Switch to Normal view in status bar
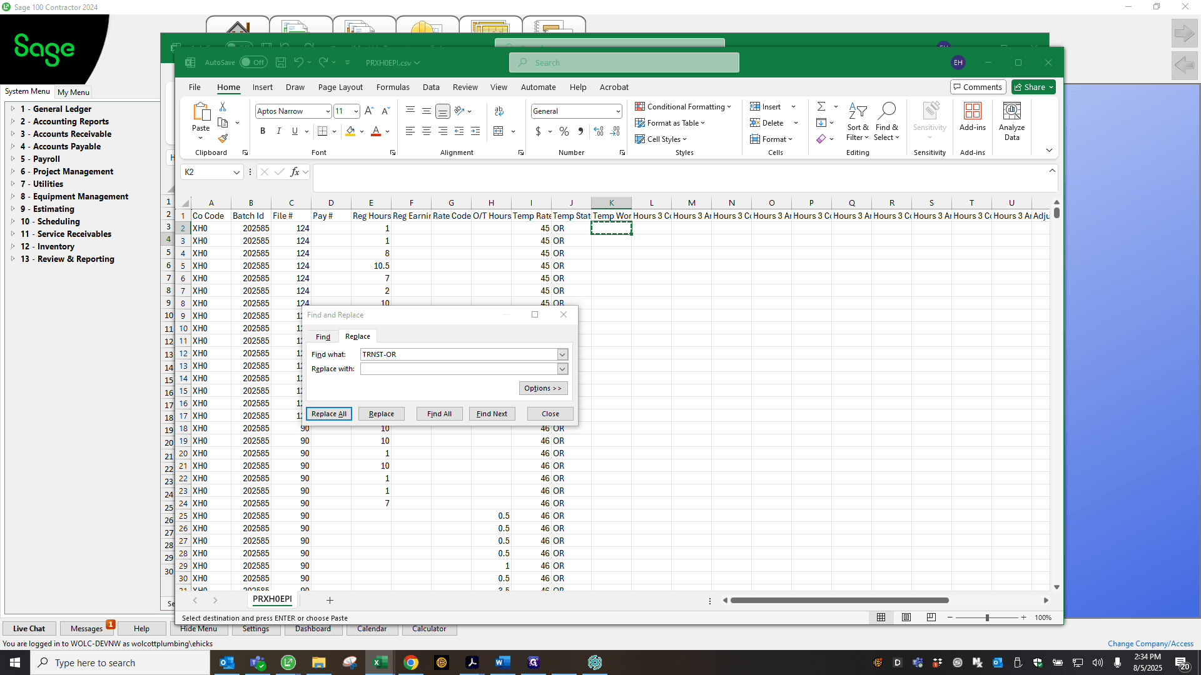 (881, 617)
